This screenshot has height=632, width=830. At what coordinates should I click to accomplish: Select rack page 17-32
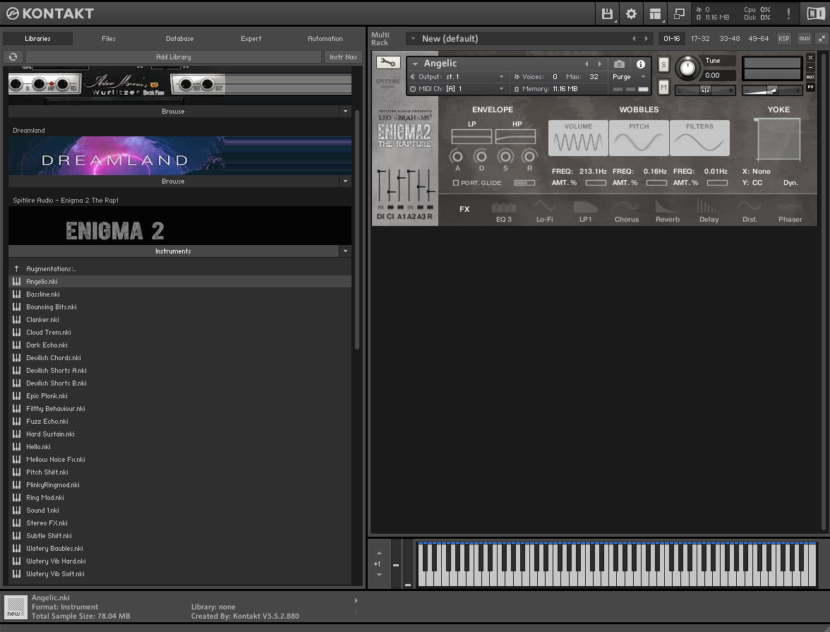700,39
